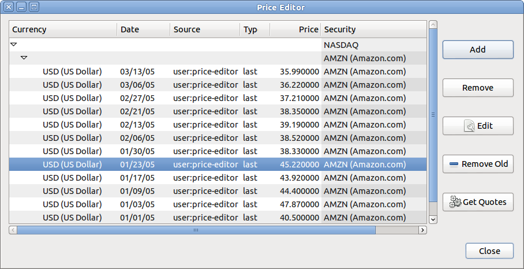Screen dimensions: 524x269
Task: Sort by the Currency column header
Action: [63, 29]
